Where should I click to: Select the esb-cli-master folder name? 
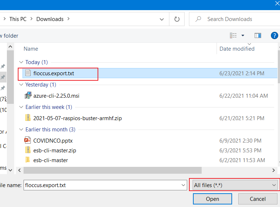tap(50, 160)
